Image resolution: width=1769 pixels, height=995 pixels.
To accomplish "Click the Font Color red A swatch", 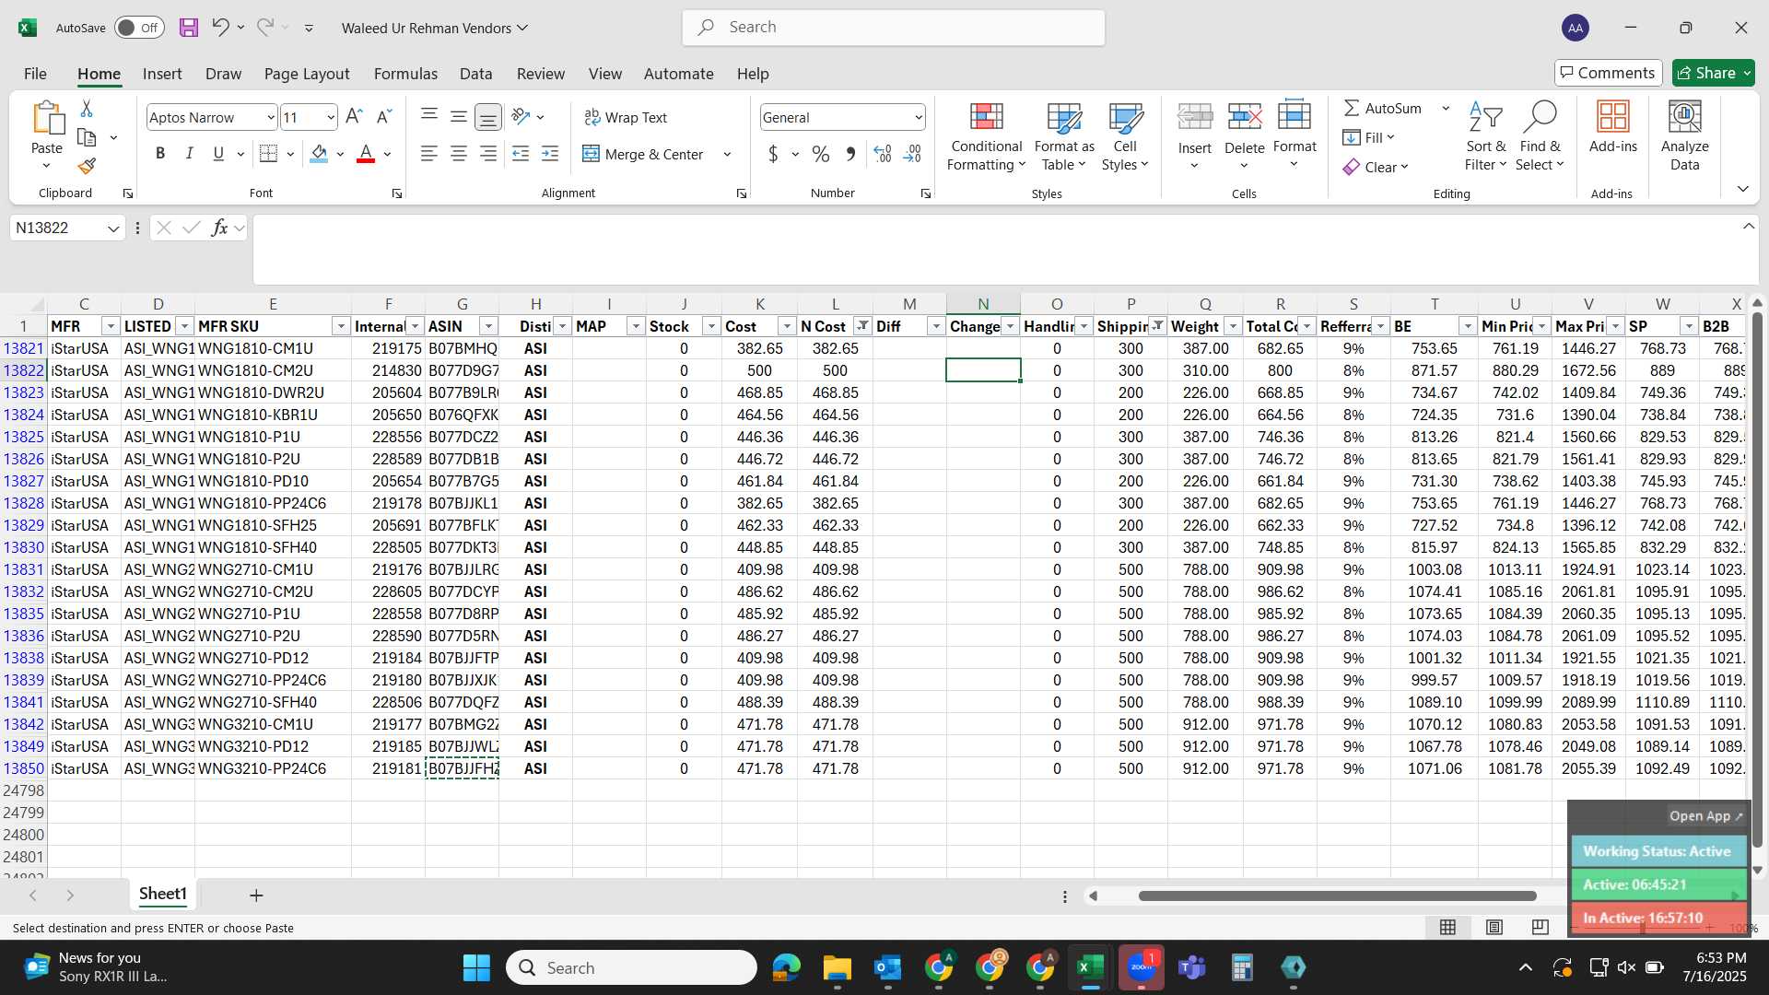I will (366, 154).
